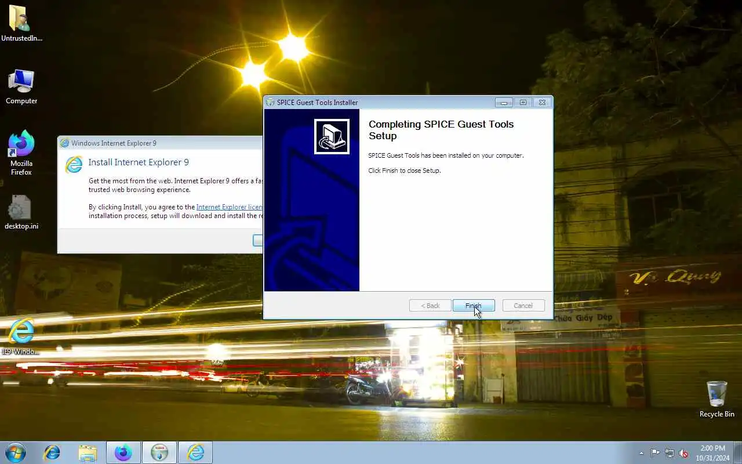Click the muted volume tray icon
The height and width of the screenshot is (464, 742).
pyautogui.click(x=684, y=453)
